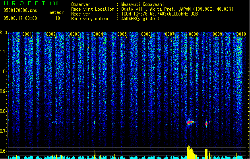
Task: Click the time marker 0006
Action: point(146,34)
